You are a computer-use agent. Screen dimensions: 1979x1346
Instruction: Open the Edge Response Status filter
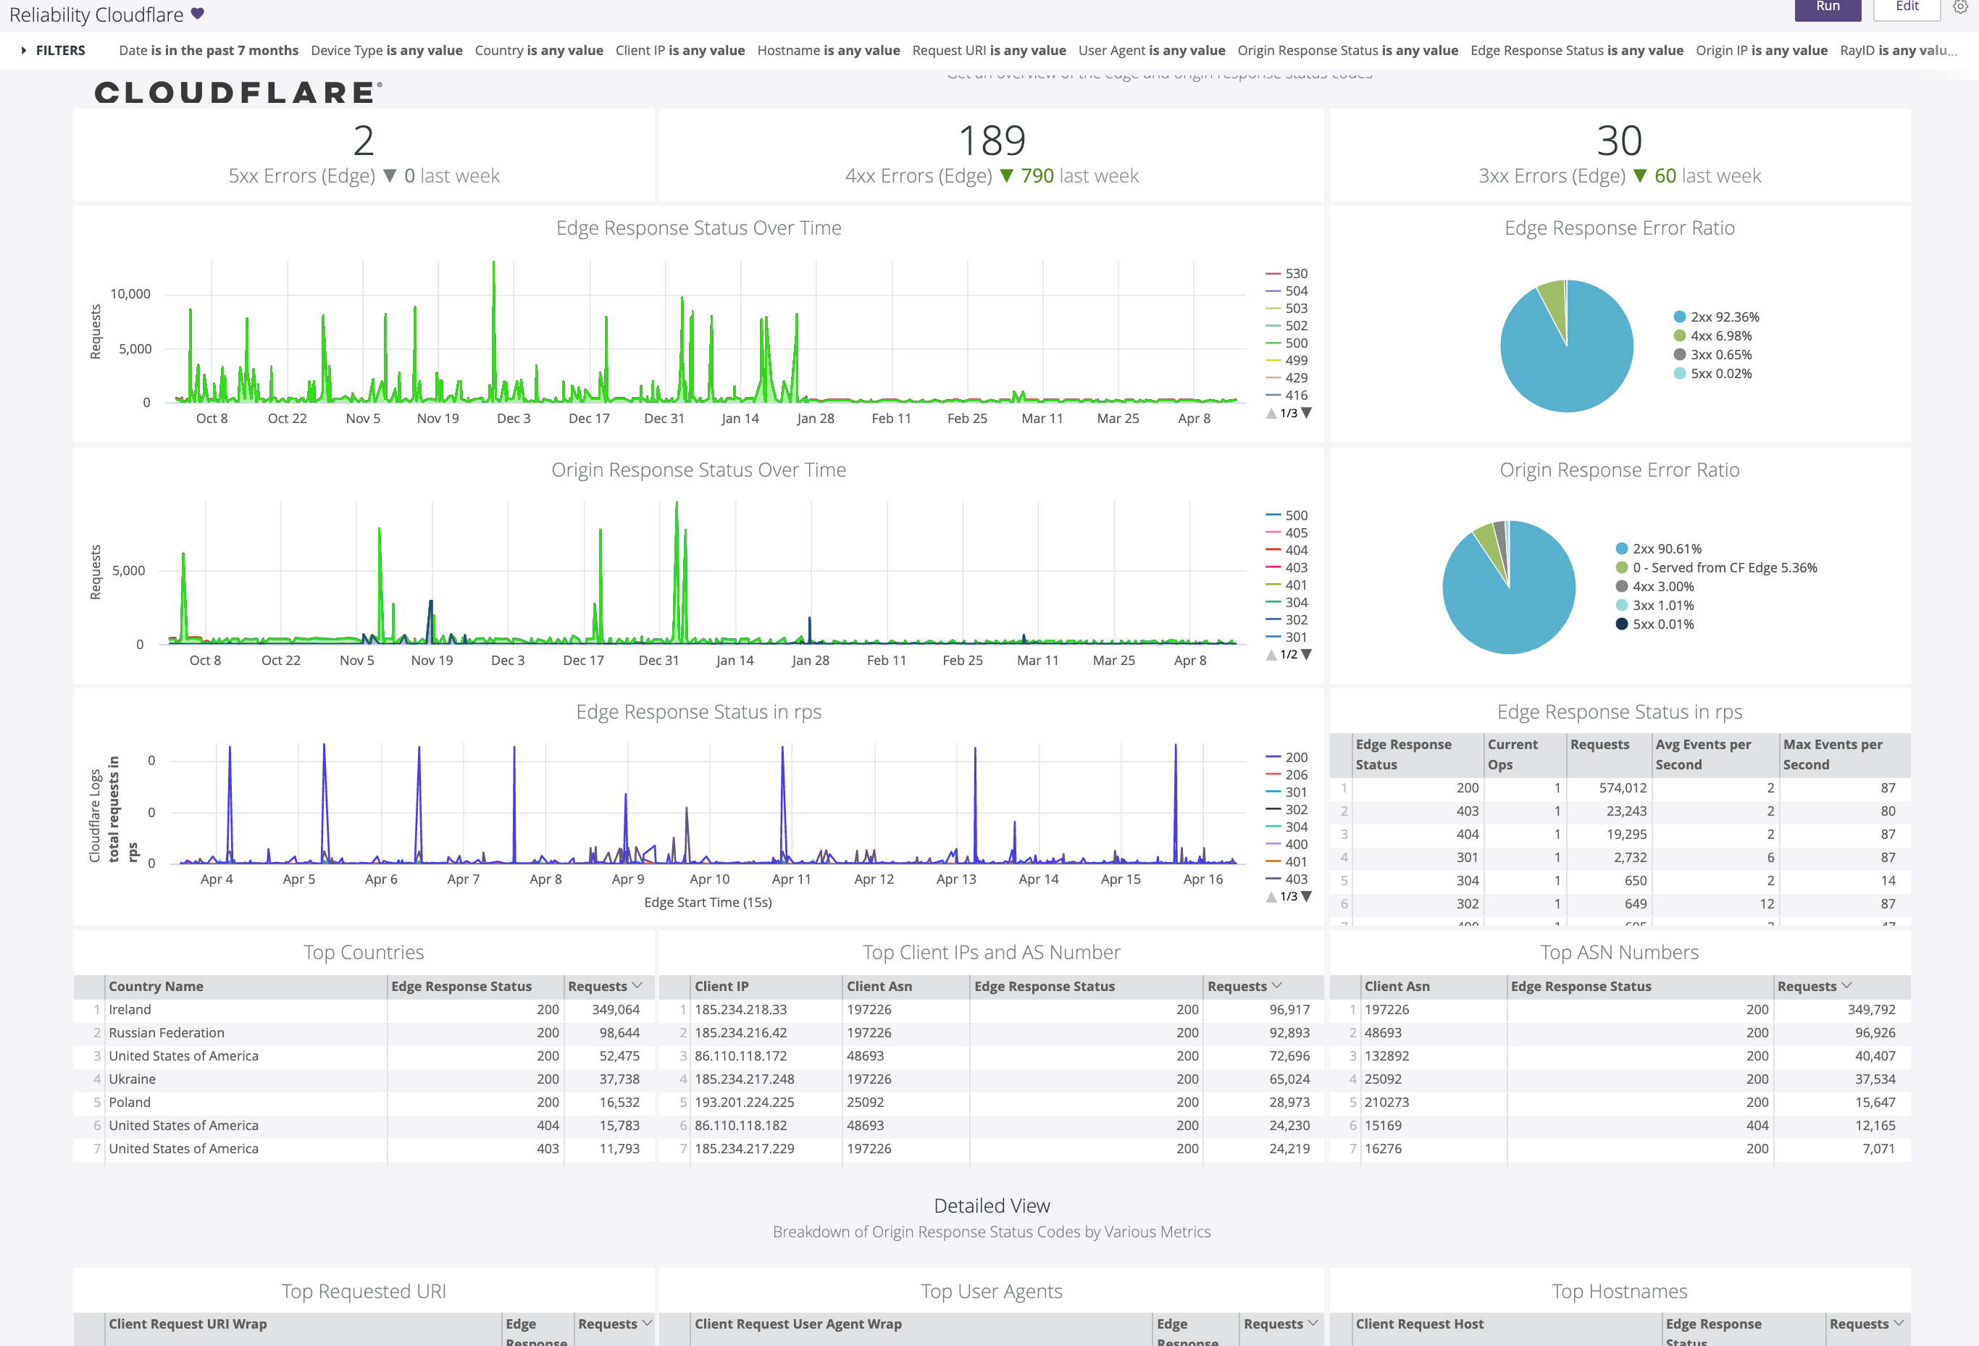tap(1575, 50)
